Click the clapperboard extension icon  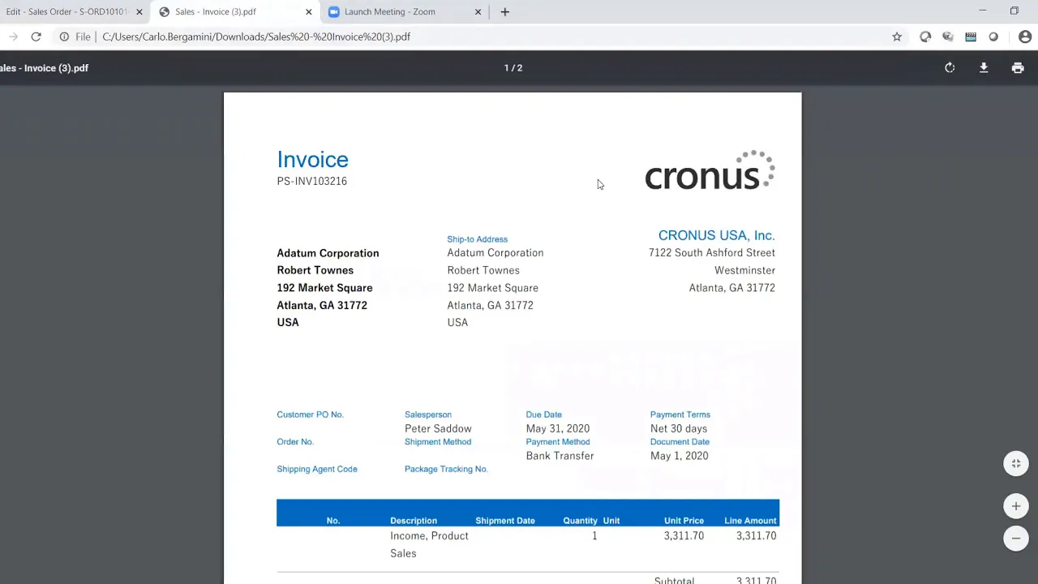coord(971,36)
